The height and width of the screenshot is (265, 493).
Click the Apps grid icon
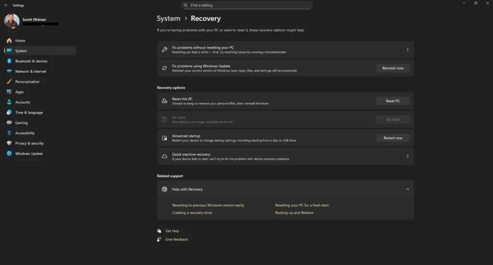[9, 92]
